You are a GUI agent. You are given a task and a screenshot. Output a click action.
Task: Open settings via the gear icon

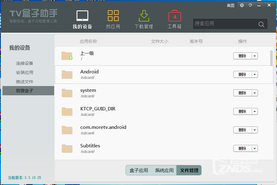[242, 5]
